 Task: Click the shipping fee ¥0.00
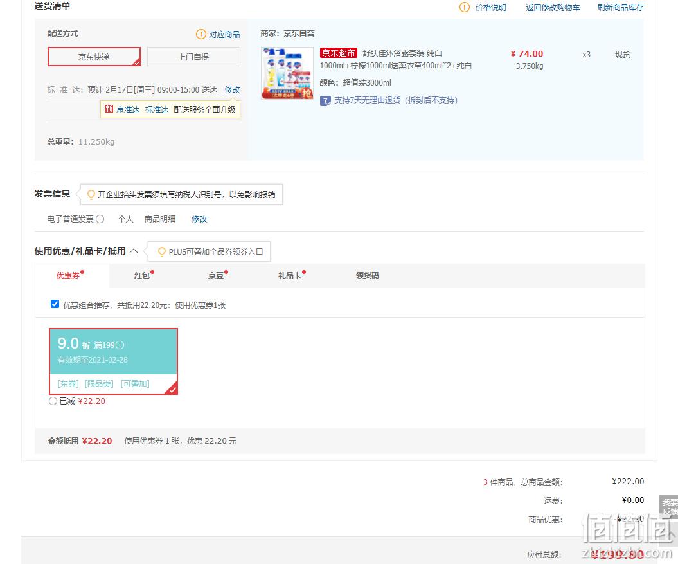tap(633, 500)
